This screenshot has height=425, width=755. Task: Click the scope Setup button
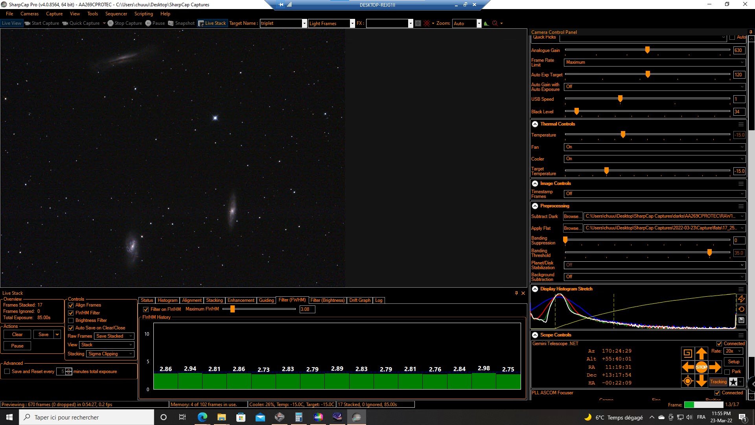point(734,362)
